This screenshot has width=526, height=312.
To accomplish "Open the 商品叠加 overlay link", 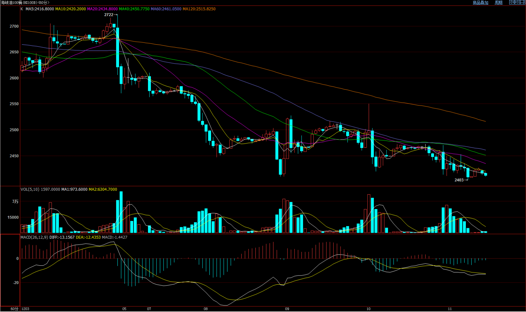I will click(480, 3).
